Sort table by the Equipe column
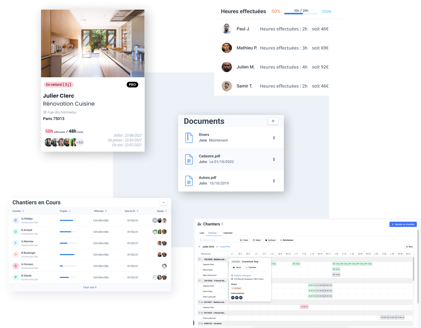 [x=162, y=211]
